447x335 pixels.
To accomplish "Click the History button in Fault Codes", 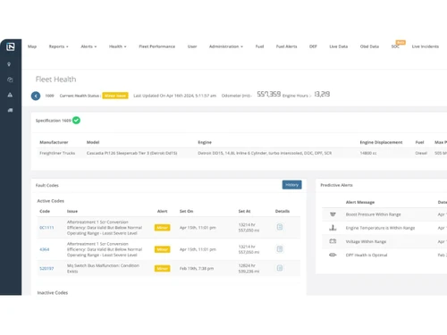I will 292,185.
